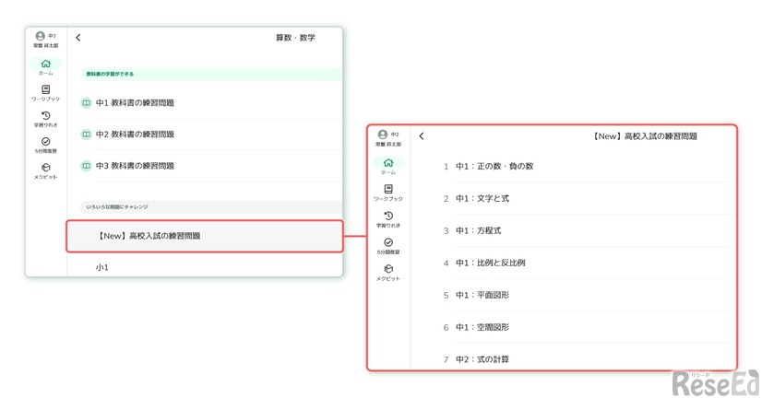Open 【New】高校入試の練習問題 in left panel list
Screen dimensions: 762x398
coord(148,236)
